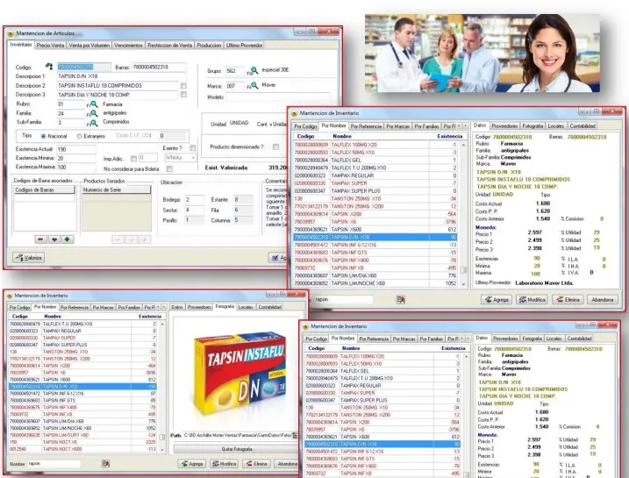The height and width of the screenshot is (478, 629).
Task: Click the Valoriza button in Articulos window
Action: (28, 258)
